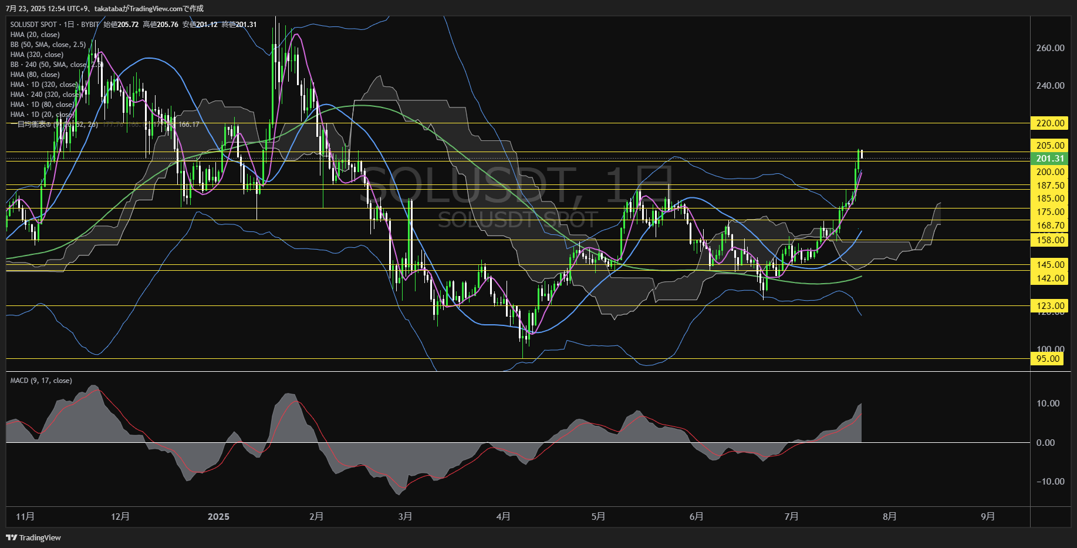Click the 260.00 price scale value

click(x=1050, y=48)
